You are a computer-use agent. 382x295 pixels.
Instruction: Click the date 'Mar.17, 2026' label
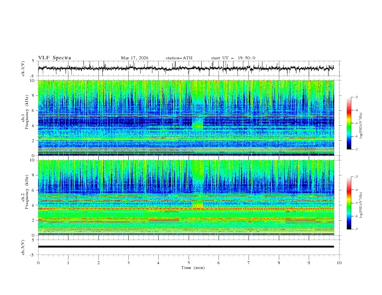(x=135, y=58)
